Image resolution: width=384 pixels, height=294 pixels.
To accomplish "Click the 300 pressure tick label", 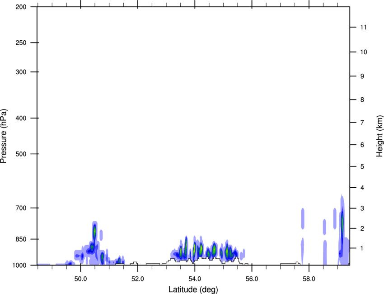I will [21, 72].
